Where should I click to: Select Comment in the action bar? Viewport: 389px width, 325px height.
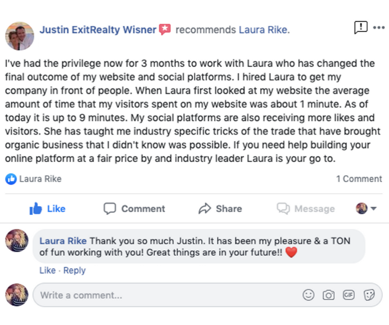coord(134,209)
